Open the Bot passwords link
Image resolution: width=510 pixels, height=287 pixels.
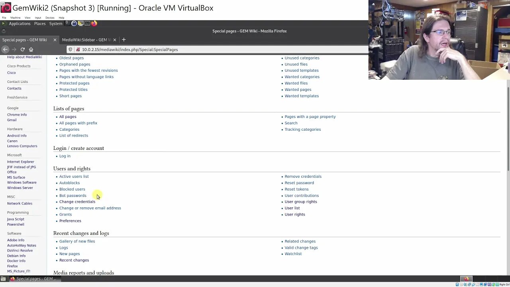[73, 195]
